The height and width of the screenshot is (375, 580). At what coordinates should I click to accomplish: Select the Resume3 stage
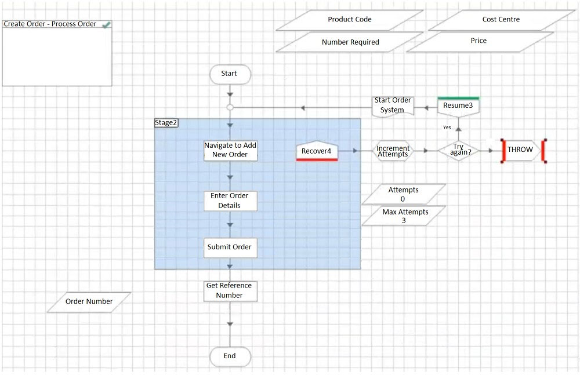coord(458,107)
